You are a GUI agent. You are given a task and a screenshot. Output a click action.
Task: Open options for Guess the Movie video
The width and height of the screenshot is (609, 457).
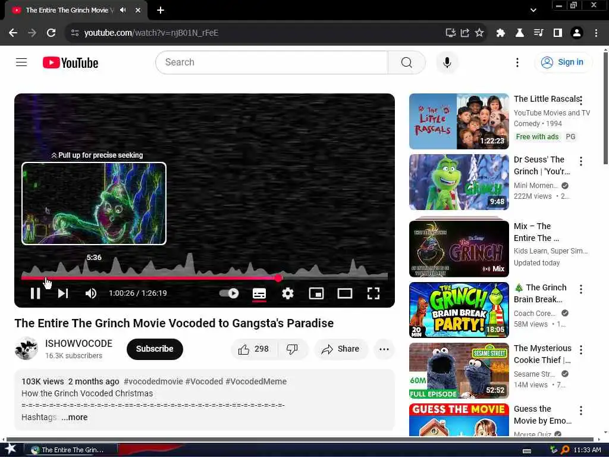click(580, 411)
